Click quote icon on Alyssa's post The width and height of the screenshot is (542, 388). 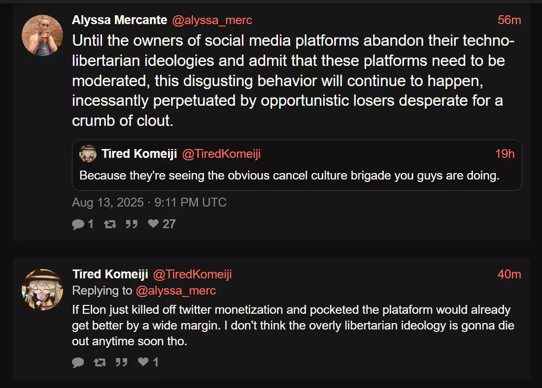click(x=132, y=224)
